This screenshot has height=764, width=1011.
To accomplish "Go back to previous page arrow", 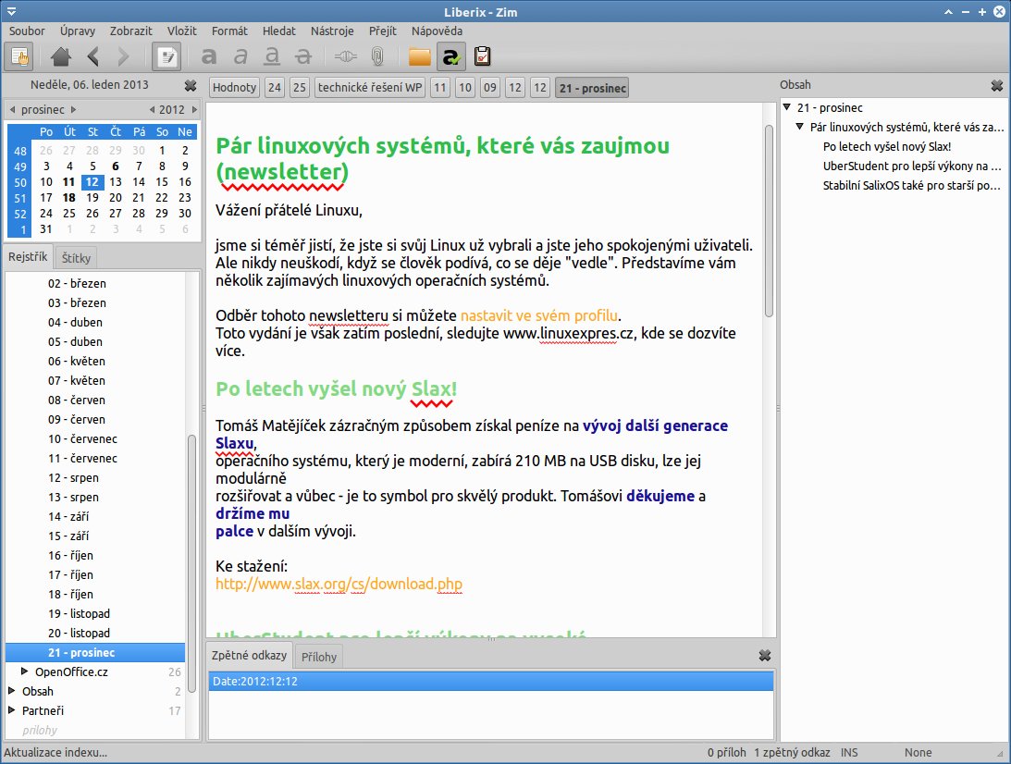I will point(92,56).
